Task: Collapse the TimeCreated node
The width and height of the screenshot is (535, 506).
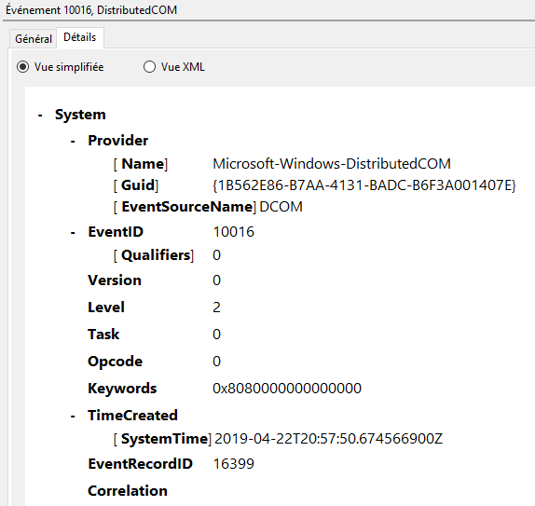Action: click(73, 417)
